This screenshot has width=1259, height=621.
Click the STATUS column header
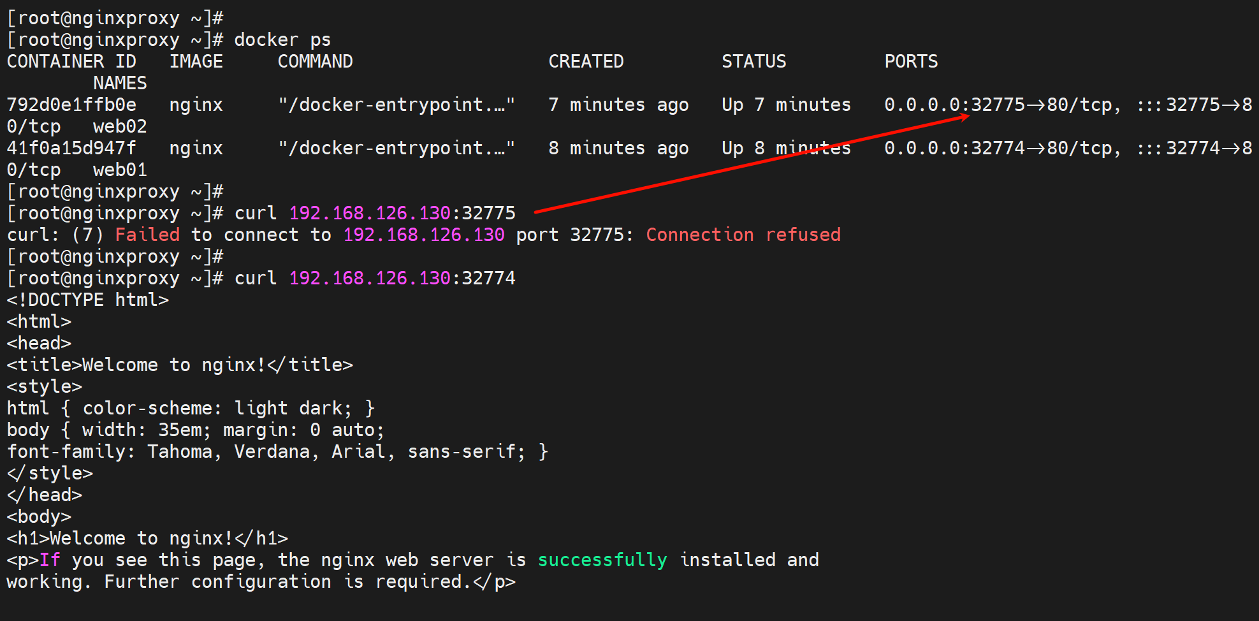(x=753, y=61)
